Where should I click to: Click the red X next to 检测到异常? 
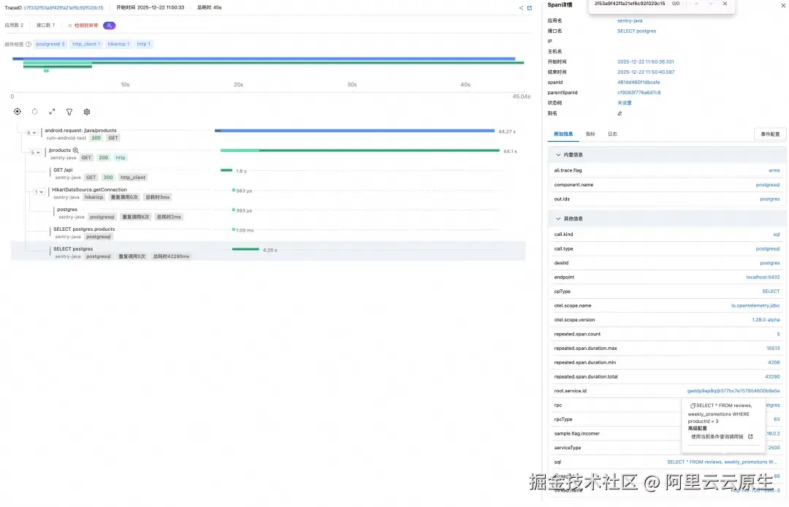tap(70, 26)
